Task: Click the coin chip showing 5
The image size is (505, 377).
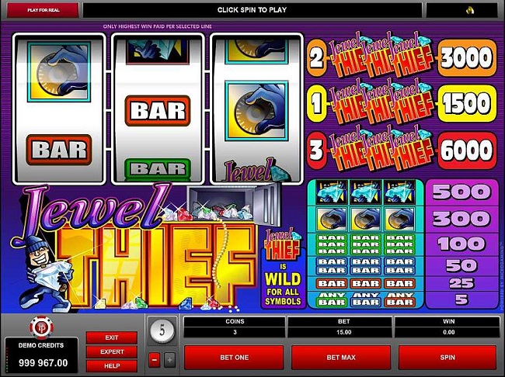Action: click(x=162, y=330)
